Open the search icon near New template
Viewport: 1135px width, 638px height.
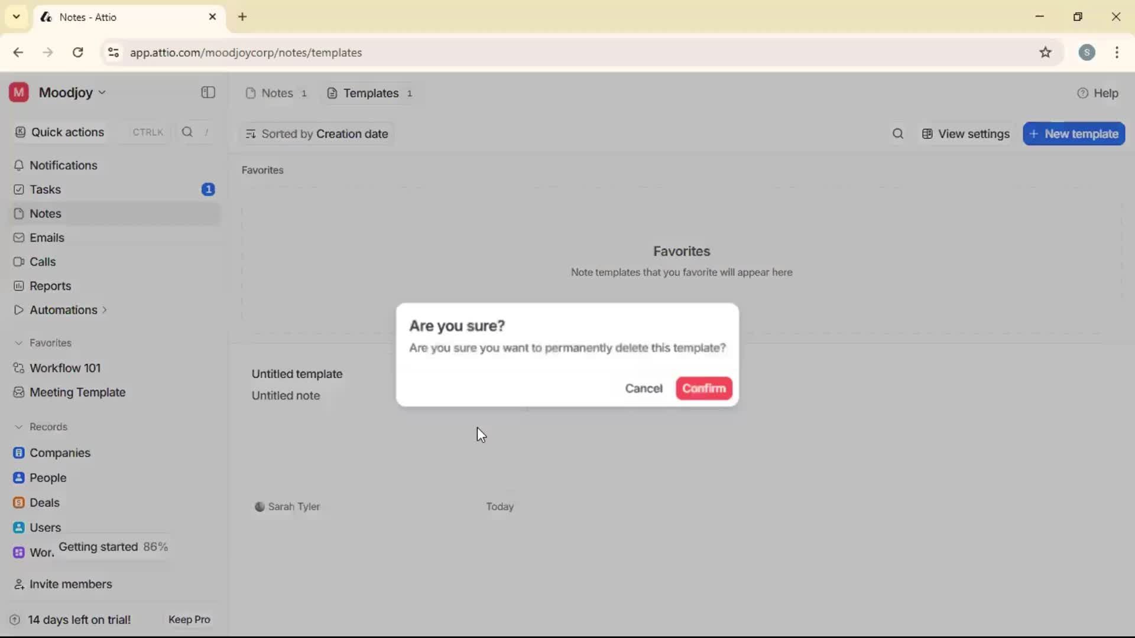pos(897,134)
